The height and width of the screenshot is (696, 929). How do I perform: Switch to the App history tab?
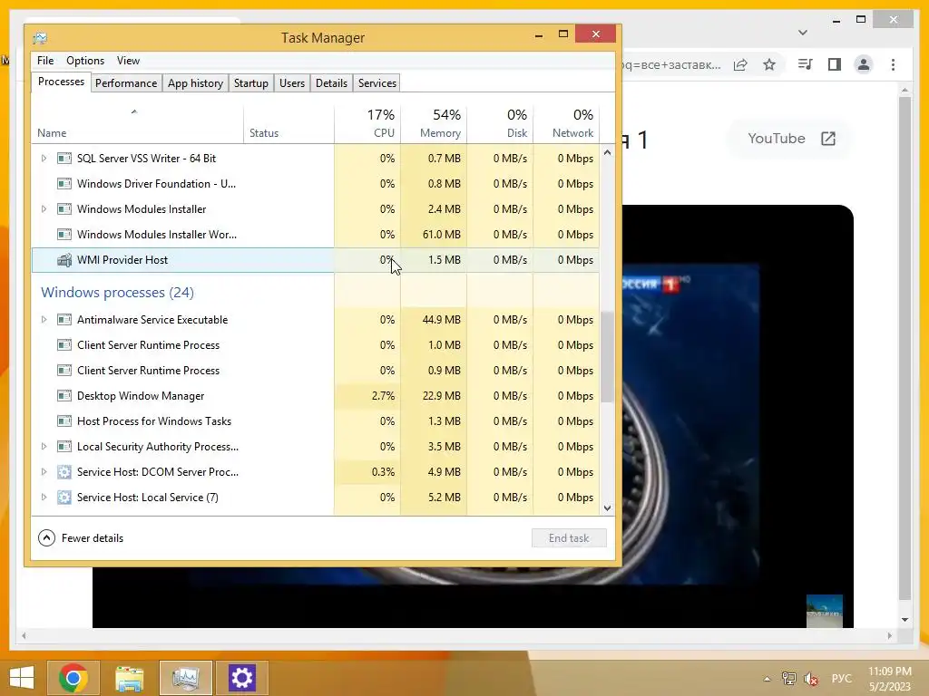pos(196,83)
